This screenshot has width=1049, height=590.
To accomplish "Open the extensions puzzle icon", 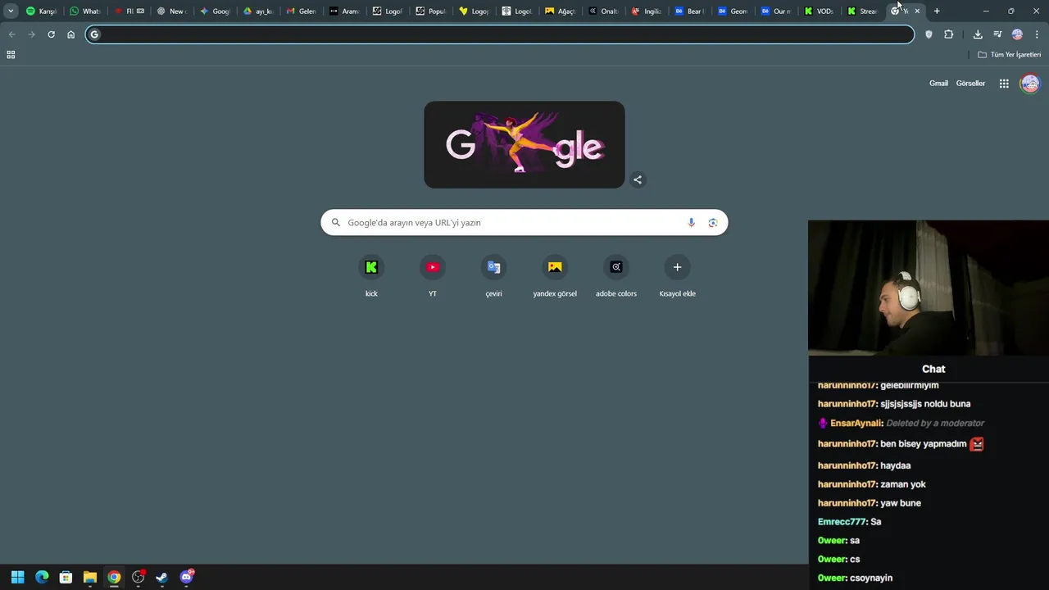I will (x=948, y=34).
